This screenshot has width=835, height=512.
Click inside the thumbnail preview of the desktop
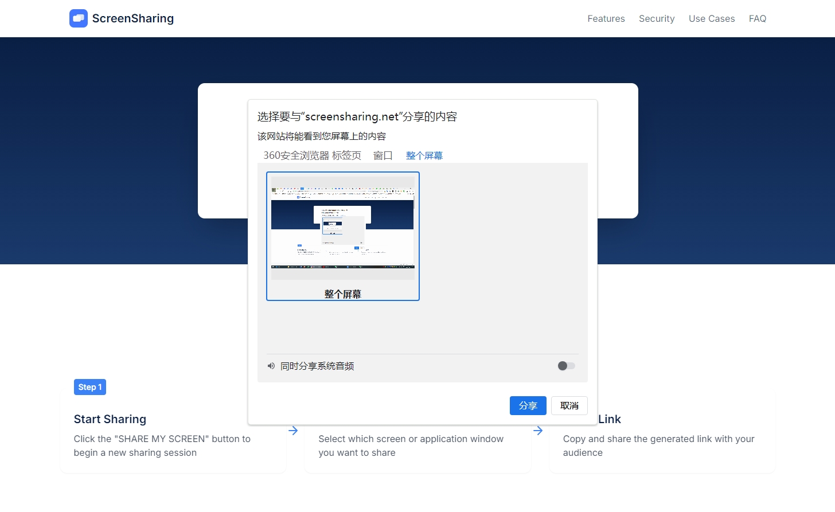tap(342, 227)
